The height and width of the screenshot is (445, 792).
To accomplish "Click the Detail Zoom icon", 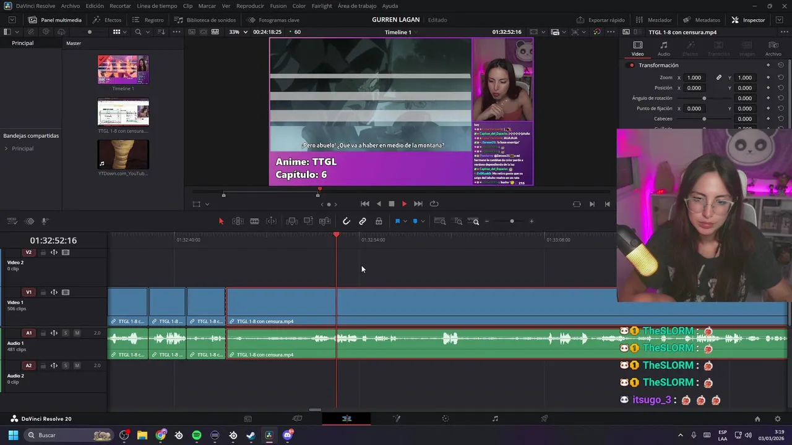I will [x=458, y=221].
